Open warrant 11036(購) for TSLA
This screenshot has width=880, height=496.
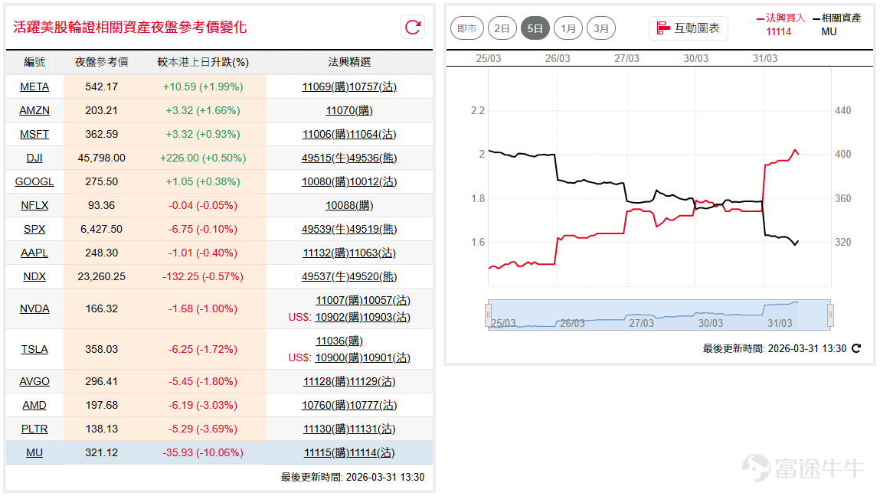tap(339, 341)
